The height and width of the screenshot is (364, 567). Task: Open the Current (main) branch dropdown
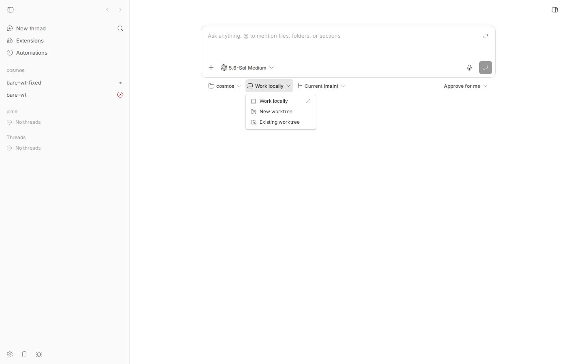321,86
